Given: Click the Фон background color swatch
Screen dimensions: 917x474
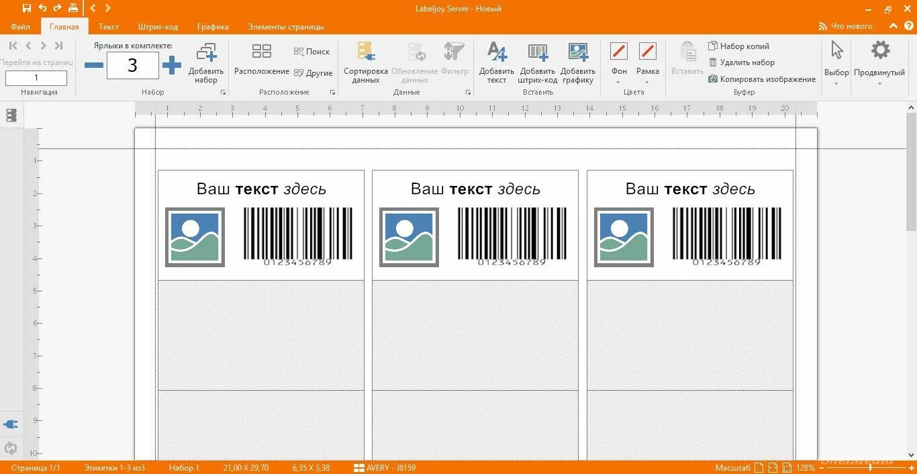Looking at the screenshot, I should coord(619,51).
